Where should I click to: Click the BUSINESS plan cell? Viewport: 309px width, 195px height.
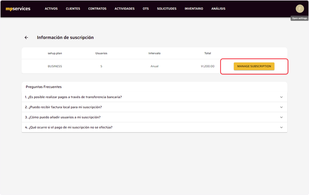pos(55,66)
